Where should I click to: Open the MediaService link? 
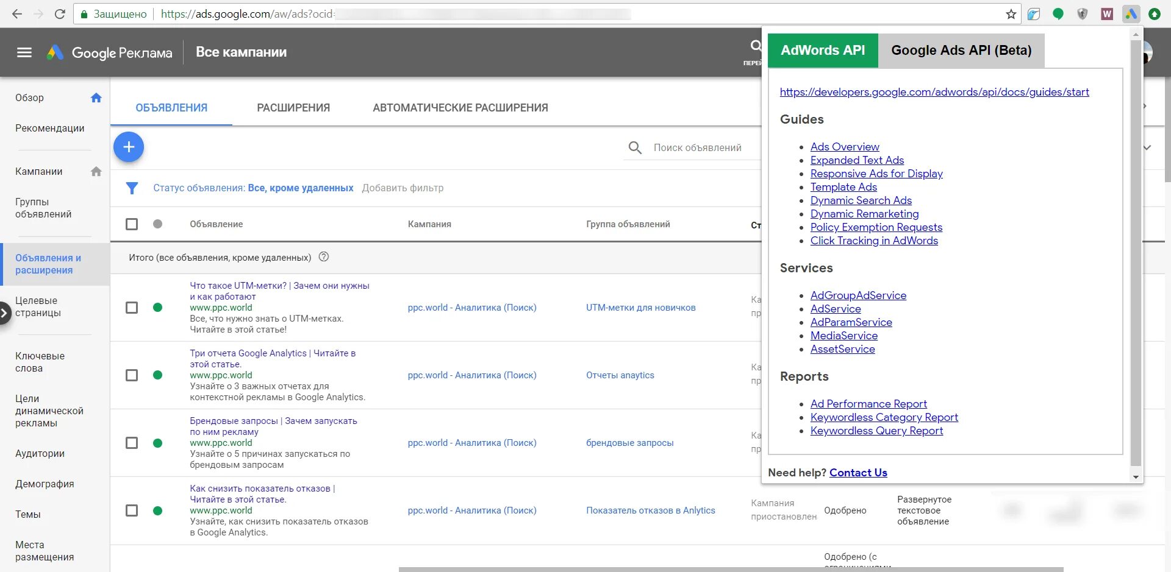[x=844, y=336]
